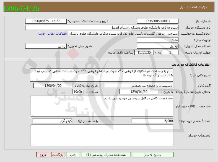Viewport: 218px width, 162px height.
Task: Click the حداقل تاریخ اعتبار قیمت label
Action: pyautogui.click(x=193, y=92)
